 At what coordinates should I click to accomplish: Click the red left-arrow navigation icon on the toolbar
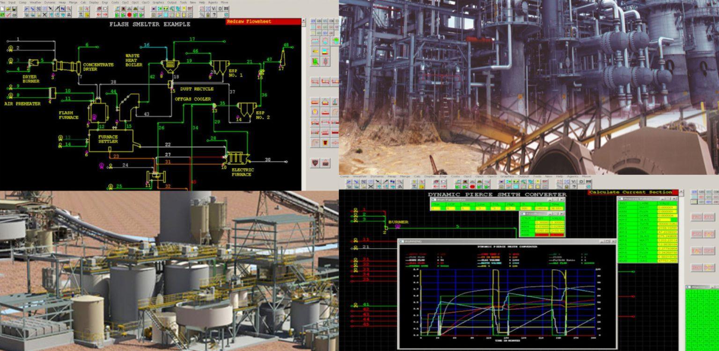[x=99, y=14]
